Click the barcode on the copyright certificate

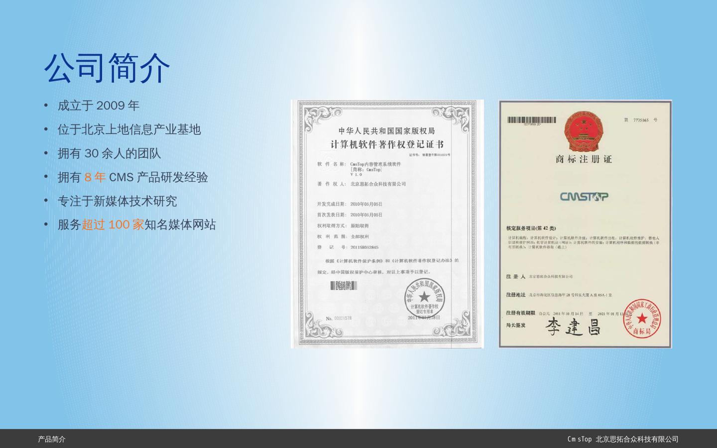344,285
